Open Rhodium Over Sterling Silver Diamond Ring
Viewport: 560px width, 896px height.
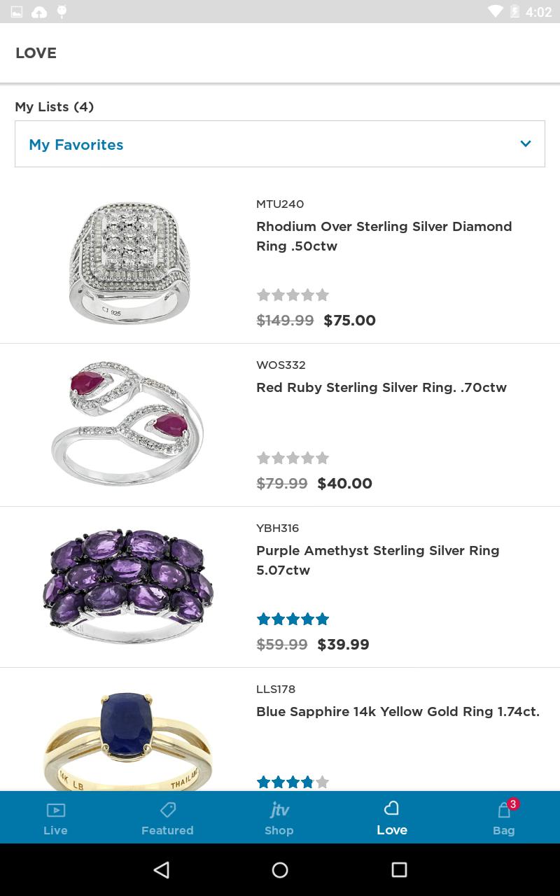[384, 236]
